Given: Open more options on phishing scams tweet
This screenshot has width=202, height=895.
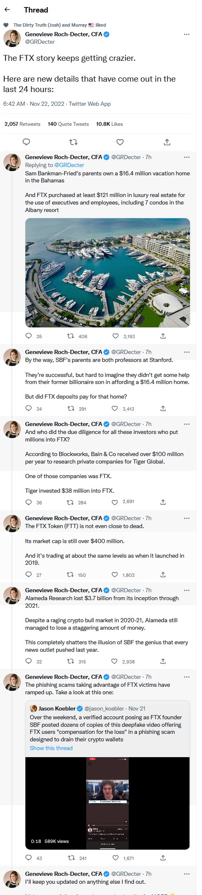Looking at the screenshot, I should 187,677.
